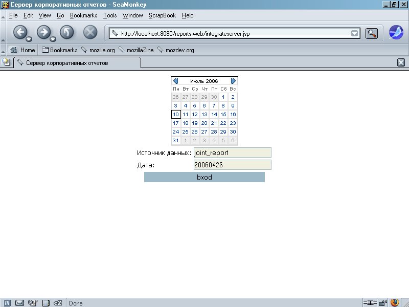The width and height of the screenshot is (409, 307).
Task: Select day 15 in the calendar
Action: (223, 114)
